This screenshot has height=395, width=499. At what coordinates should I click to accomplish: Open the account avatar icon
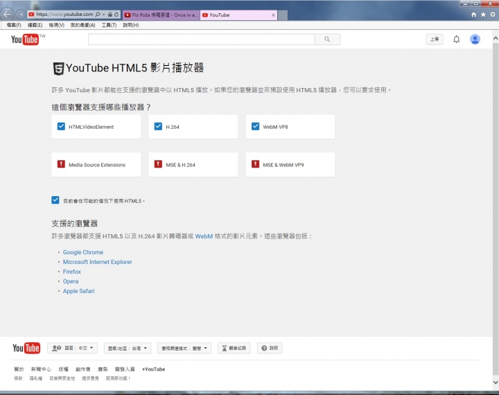pyautogui.click(x=475, y=39)
